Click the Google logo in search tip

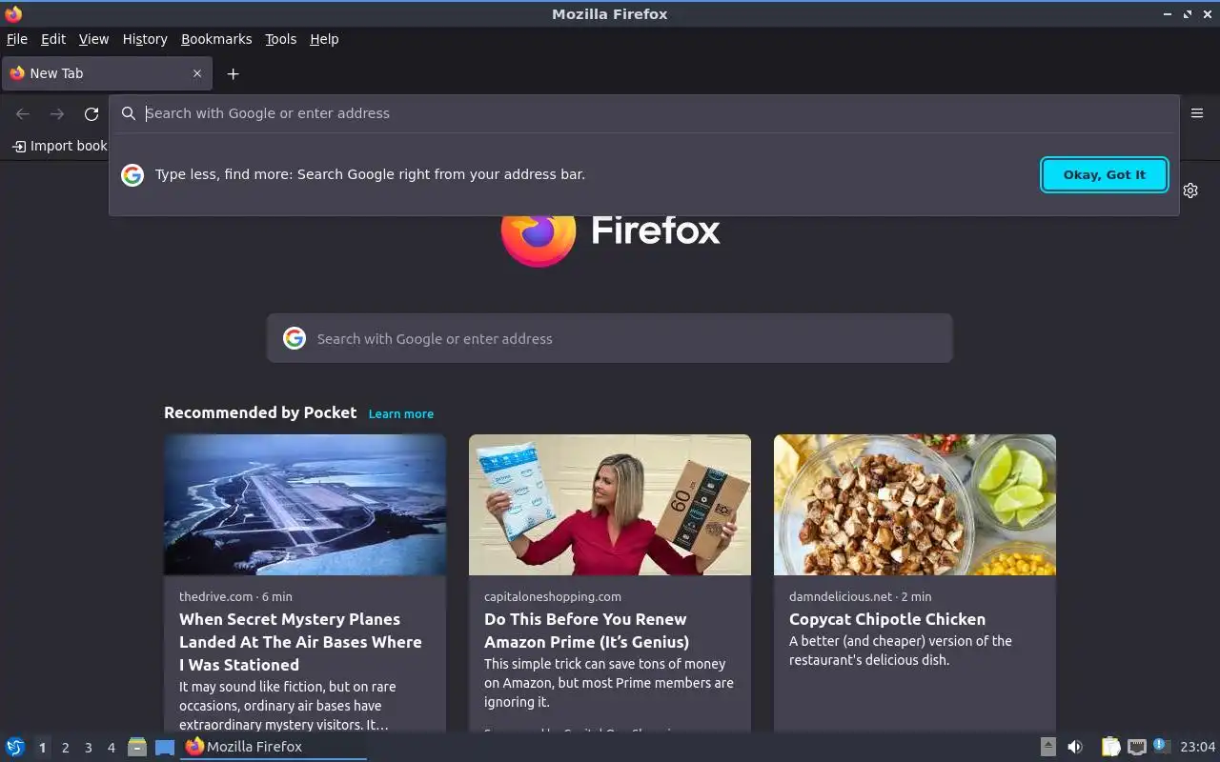coord(132,174)
